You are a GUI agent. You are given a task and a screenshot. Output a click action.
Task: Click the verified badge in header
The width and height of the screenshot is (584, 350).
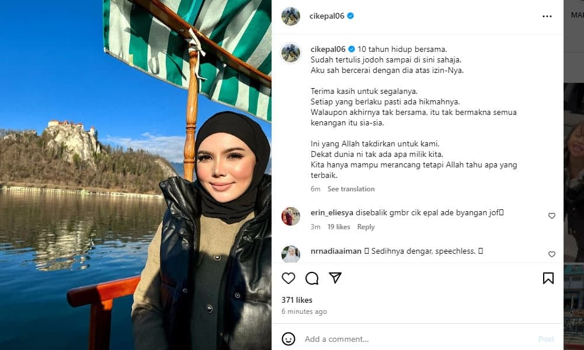(x=350, y=16)
